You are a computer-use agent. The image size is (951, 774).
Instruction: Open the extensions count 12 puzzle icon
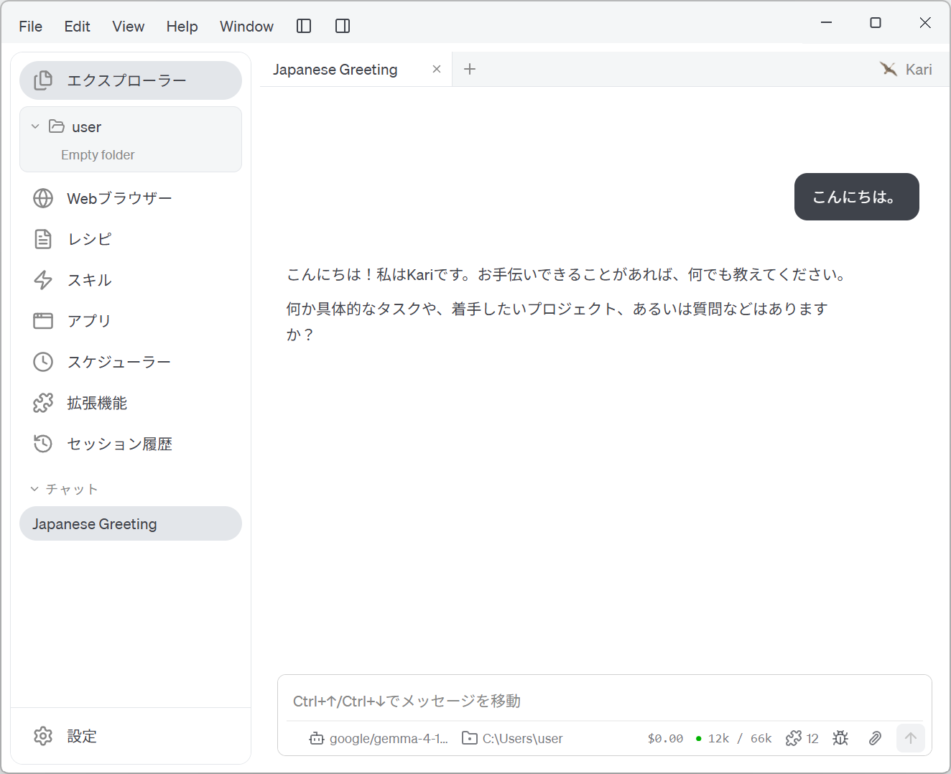pyautogui.click(x=802, y=738)
